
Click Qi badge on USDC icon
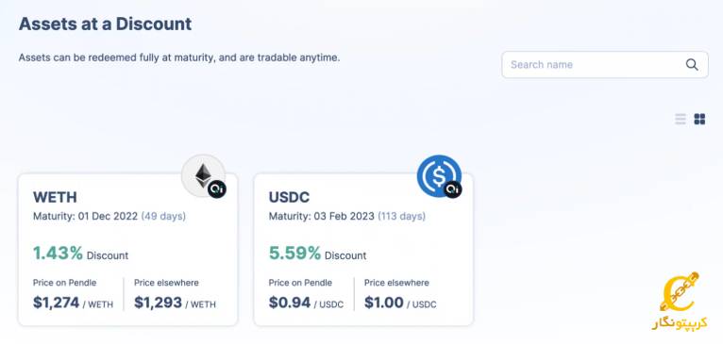[453, 189]
